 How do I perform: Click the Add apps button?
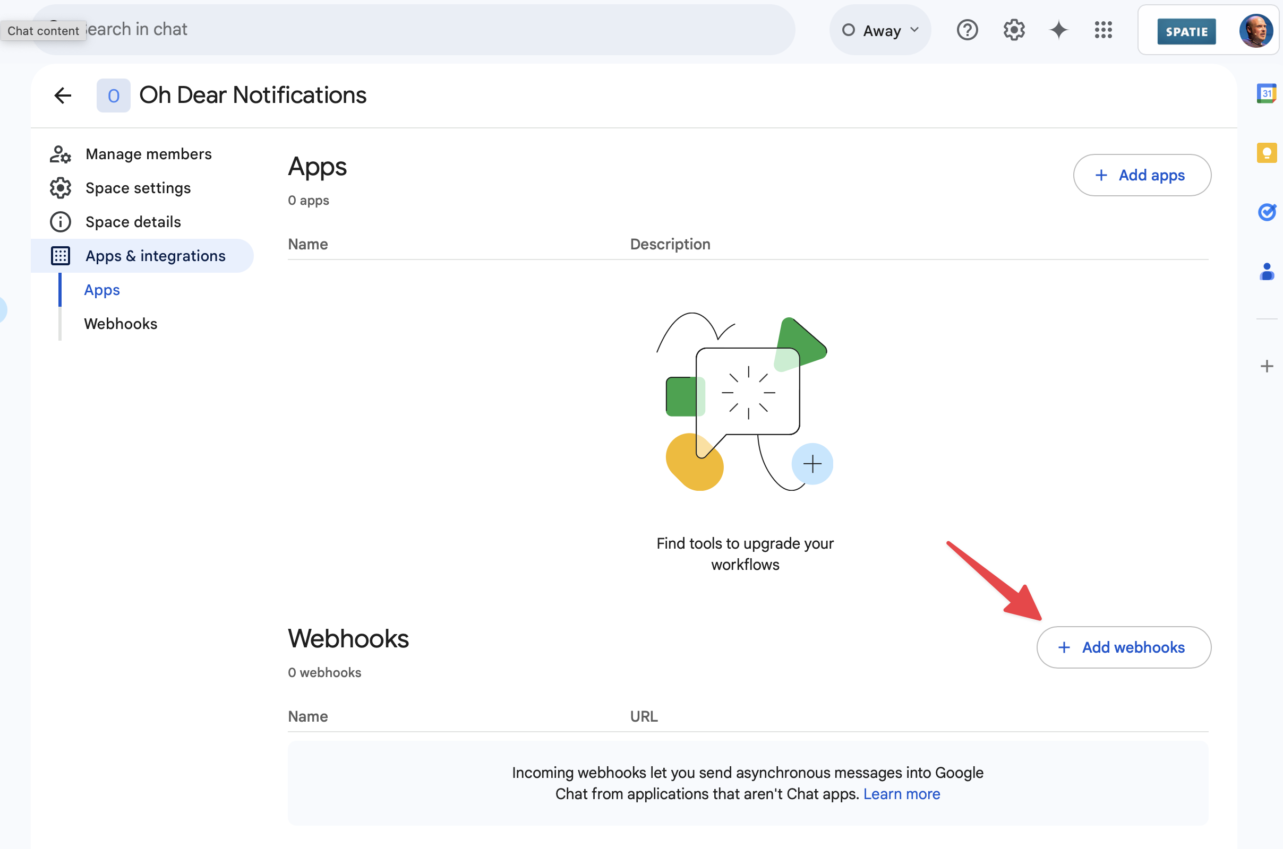click(x=1142, y=175)
